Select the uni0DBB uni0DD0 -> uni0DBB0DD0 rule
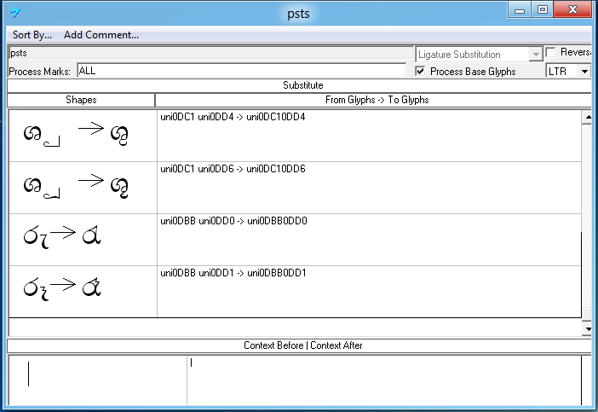The image size is (598, 412). point(369,240)
